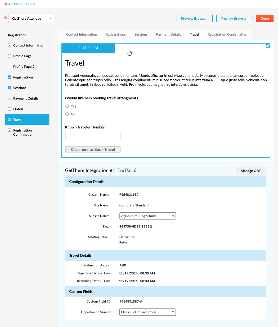Click the Click here to Book Travel button
The image size is (278, 327).
click(93, 150)
